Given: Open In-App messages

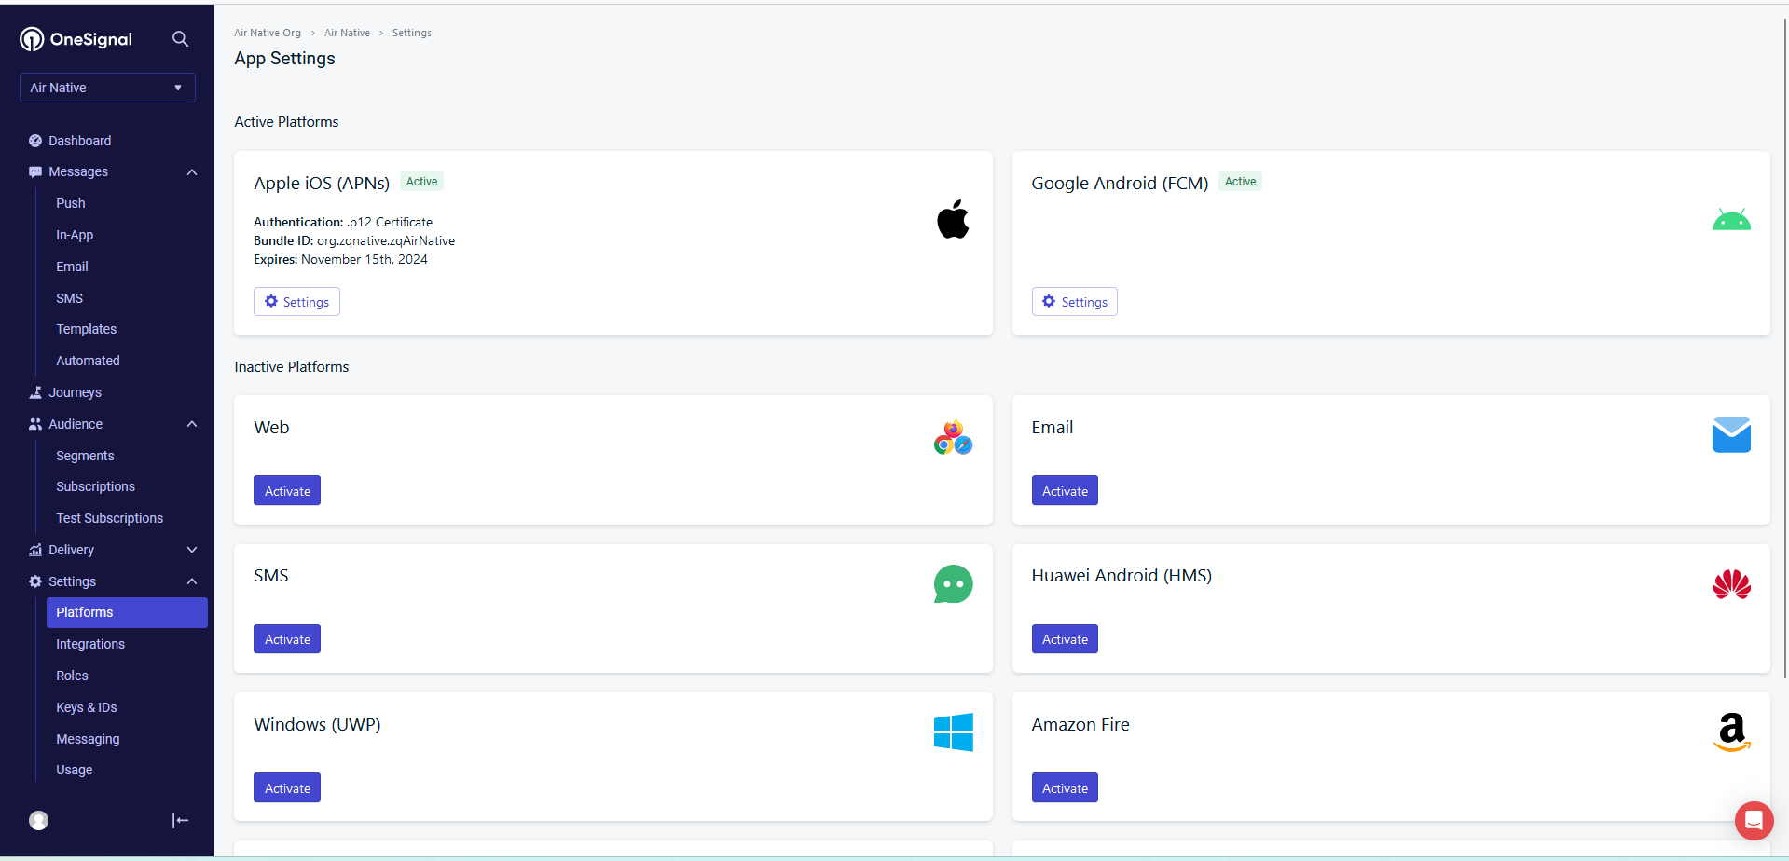Looking at the screenshot, I should point(75,235).
